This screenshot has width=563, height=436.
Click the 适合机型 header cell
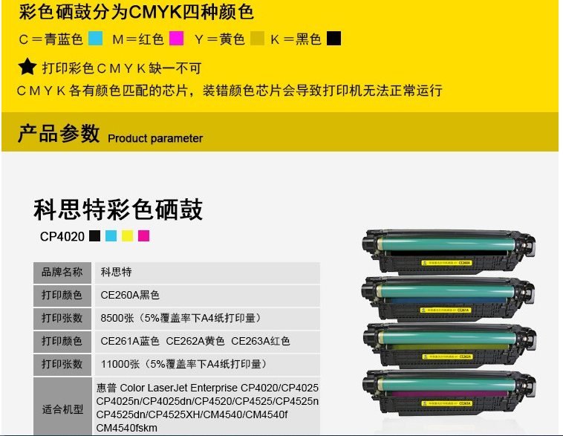pyautogui.click(x=62, y=406)
